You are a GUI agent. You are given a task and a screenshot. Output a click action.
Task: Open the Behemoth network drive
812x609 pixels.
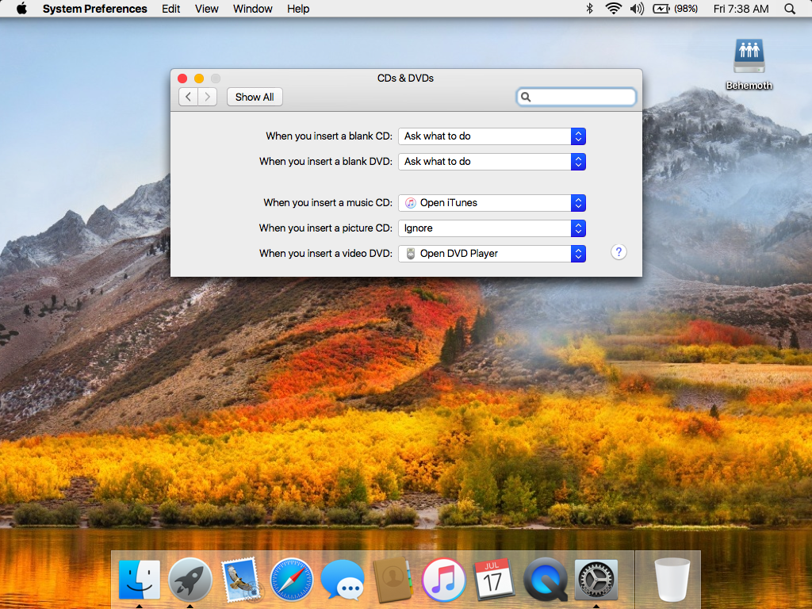749,56
